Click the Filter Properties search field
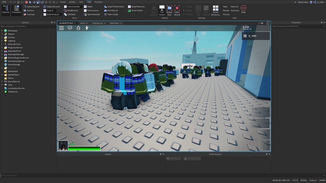Viewport: 326px width, 183px height. tap(298, 26)
